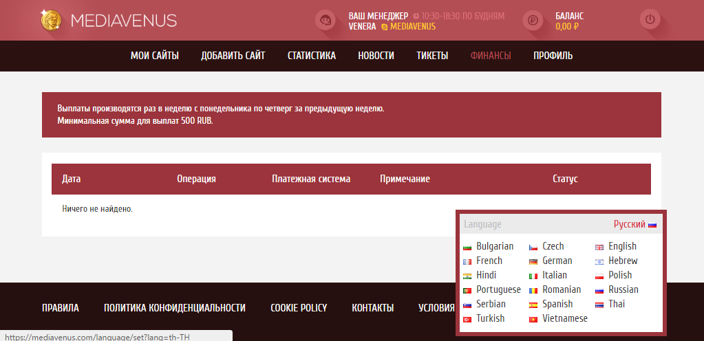
Task: Switch language to Czech
Action: click(553, 246)
